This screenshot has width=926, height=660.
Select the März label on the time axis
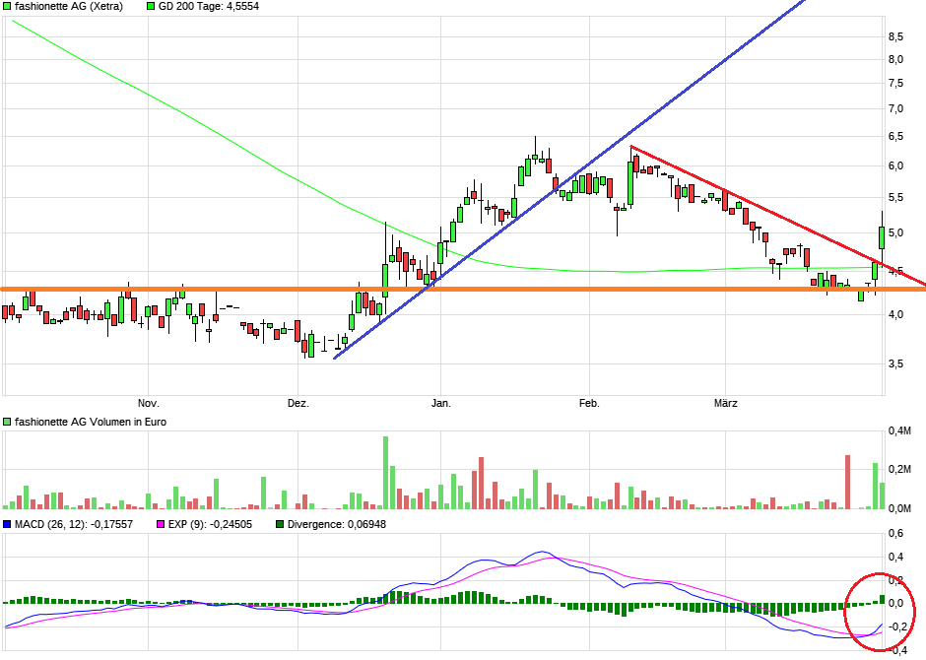(x=726, y=403)
